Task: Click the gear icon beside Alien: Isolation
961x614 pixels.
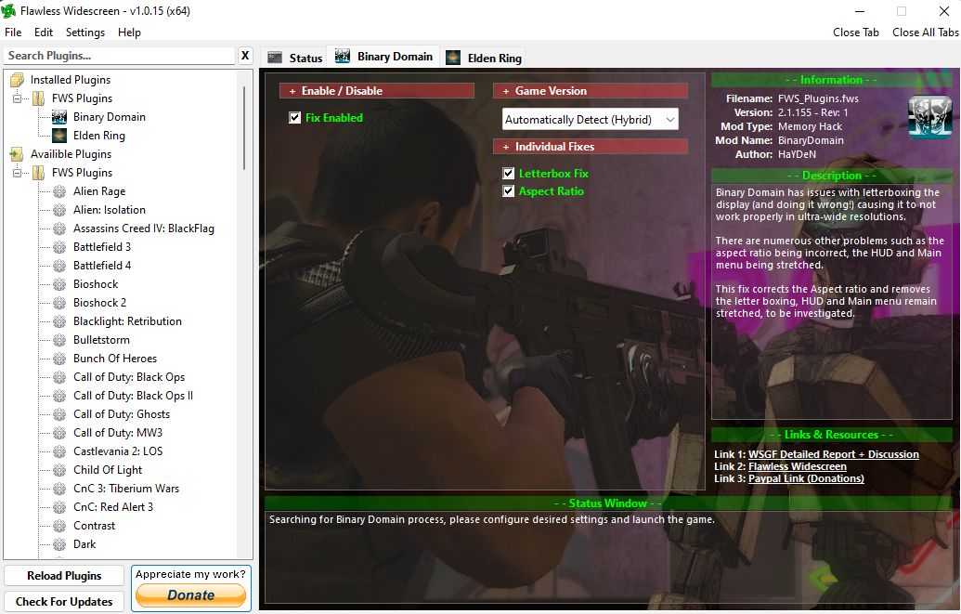Action: [x=59, y=210]
